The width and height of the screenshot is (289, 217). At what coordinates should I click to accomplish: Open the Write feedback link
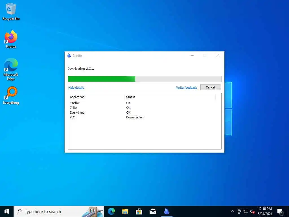tap(187, 88)
